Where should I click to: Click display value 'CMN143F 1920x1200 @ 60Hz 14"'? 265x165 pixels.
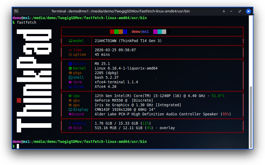125,109
